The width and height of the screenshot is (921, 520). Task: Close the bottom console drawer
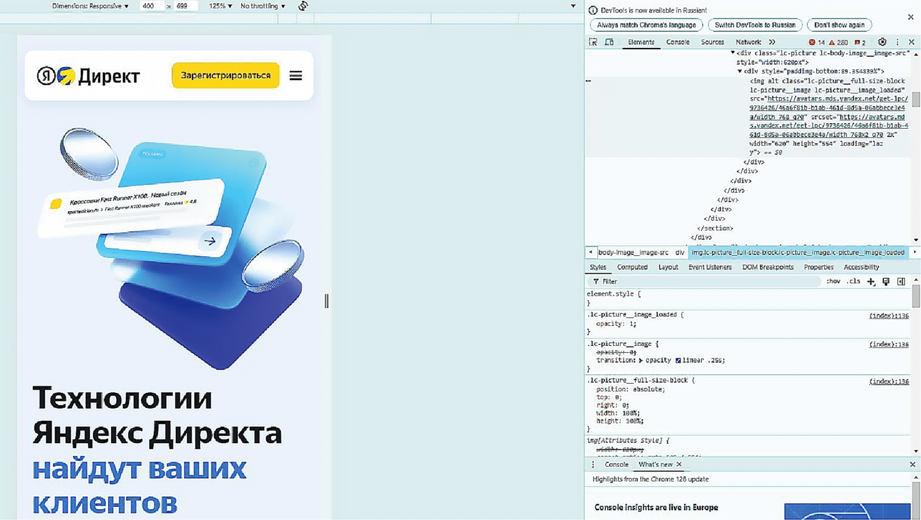[x=912, y=464]
